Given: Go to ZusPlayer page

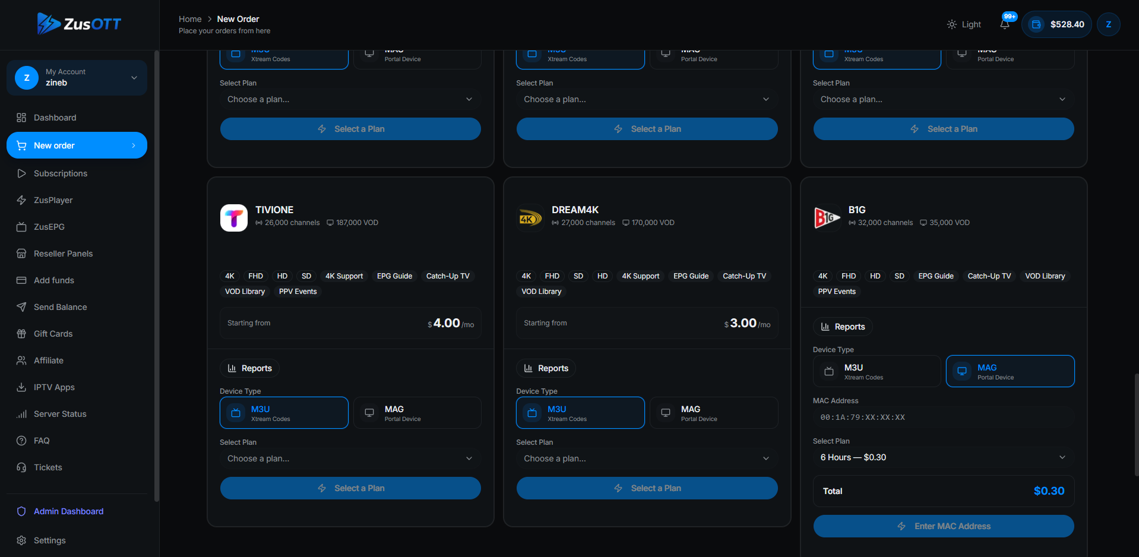Looking at the screenshot, I should click(x=77, y=200).
